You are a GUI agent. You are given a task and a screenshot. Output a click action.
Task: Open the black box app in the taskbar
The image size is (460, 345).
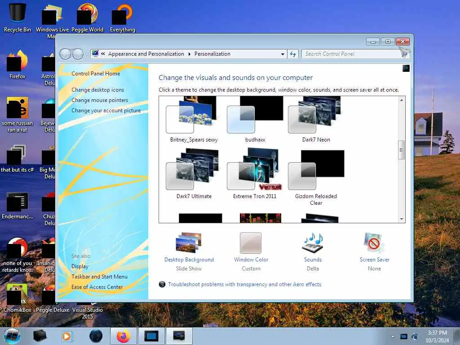click(x=40, y=336)
